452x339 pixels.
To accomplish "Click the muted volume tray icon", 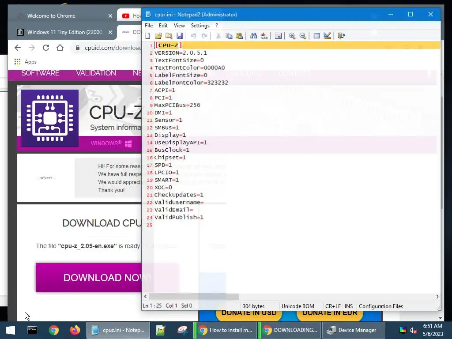I will click(x=413, y=330).
